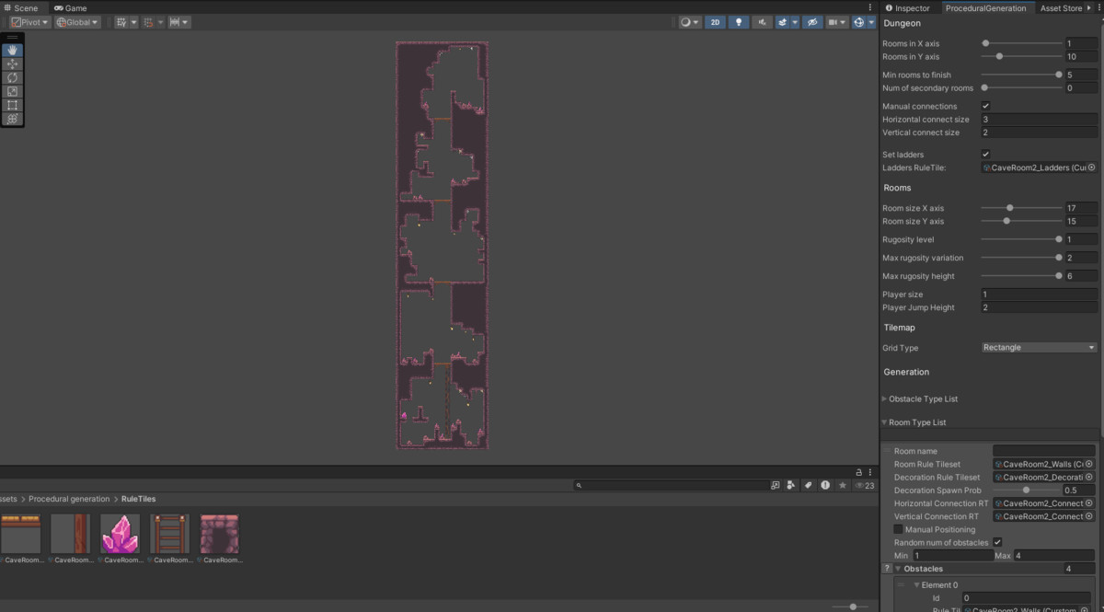Select the Rect tool
Image resolution: width=1104 pixels, height=612 pixels.
point(12,105)
